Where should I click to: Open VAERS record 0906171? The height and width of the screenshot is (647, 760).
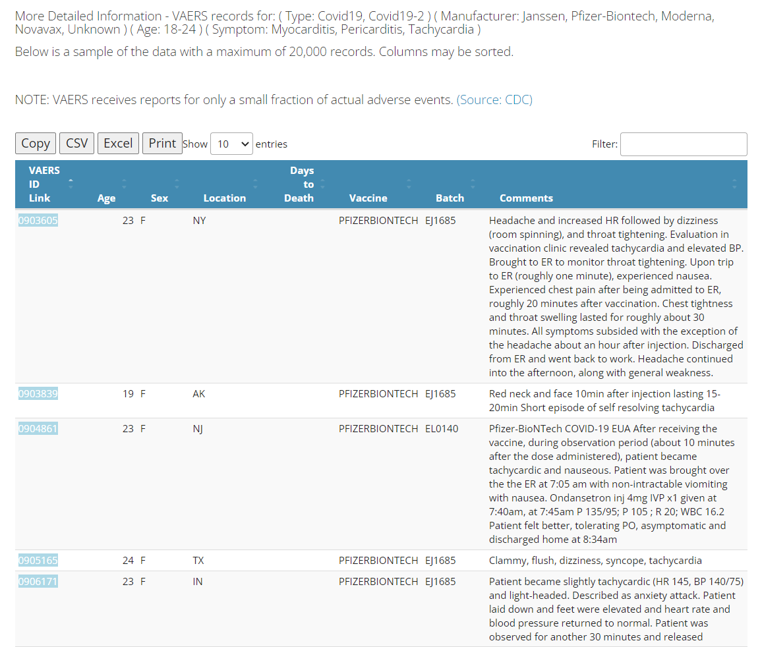click(38, 582)
